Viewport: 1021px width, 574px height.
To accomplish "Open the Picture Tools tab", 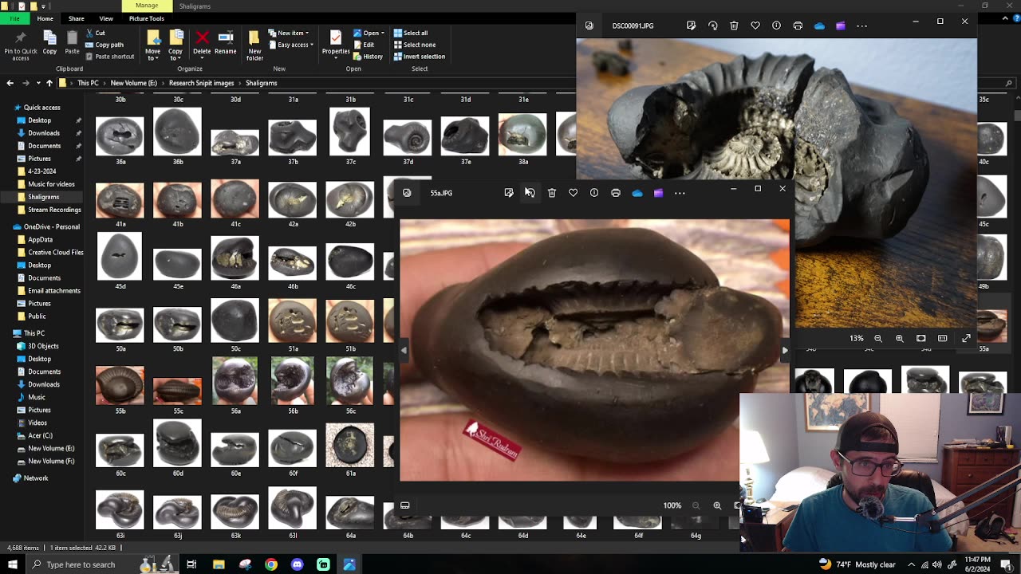I will click(x=147, y=18).
